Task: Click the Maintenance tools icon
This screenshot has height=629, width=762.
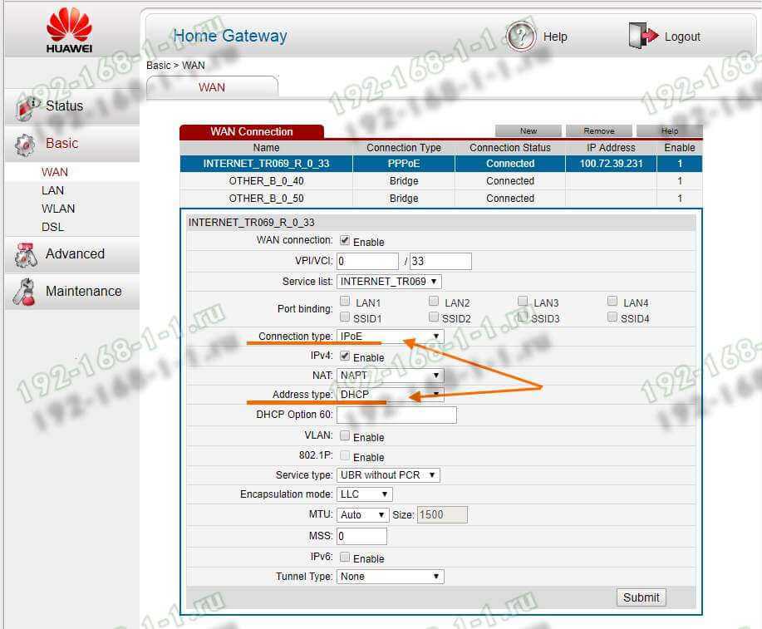Action: pos(26,292)
